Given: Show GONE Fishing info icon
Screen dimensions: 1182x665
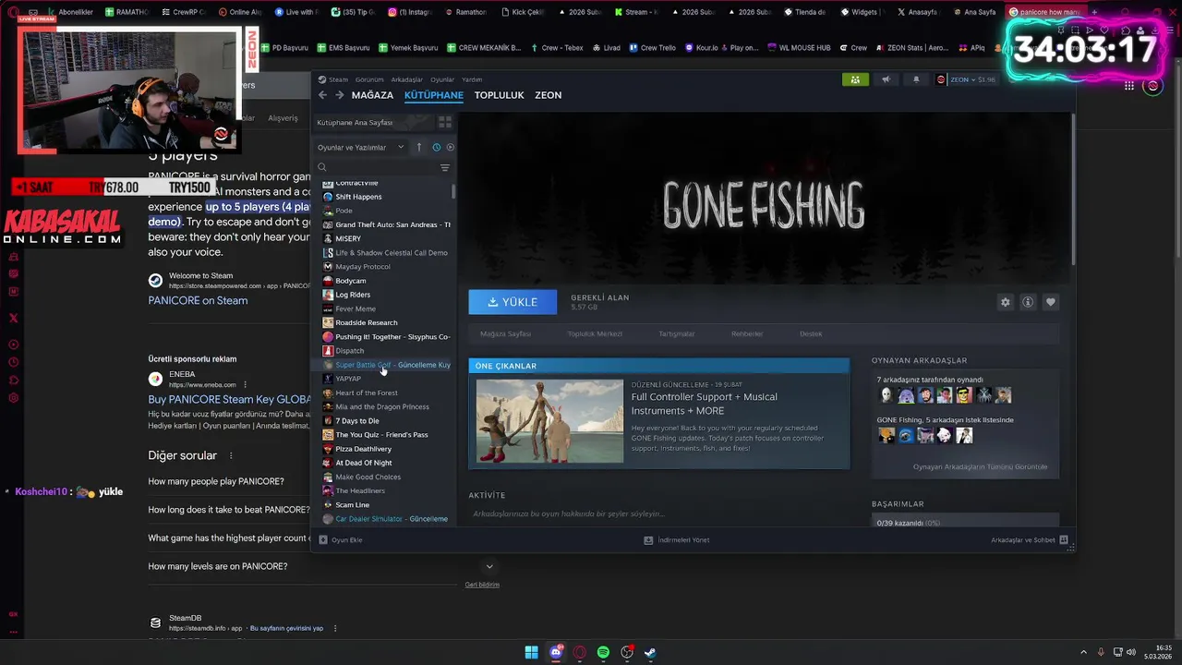Looking at the screenshot, I should pos(1027,302).
